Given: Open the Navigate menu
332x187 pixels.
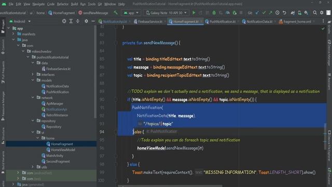Looking at the screenshot, I should pos(38,4).
